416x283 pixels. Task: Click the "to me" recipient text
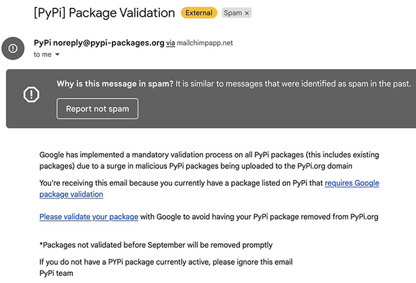tap(43, 55)
